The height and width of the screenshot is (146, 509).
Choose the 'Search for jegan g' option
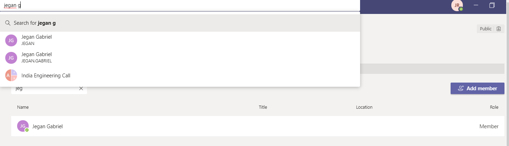pos(180,23)
